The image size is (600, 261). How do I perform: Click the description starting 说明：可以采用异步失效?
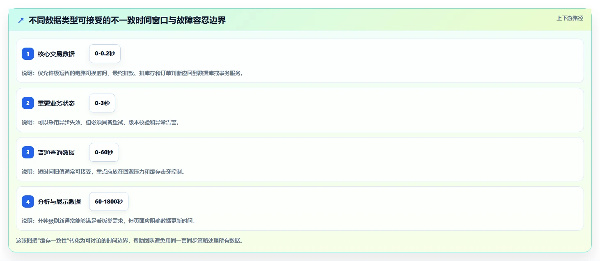pos(101,122)
